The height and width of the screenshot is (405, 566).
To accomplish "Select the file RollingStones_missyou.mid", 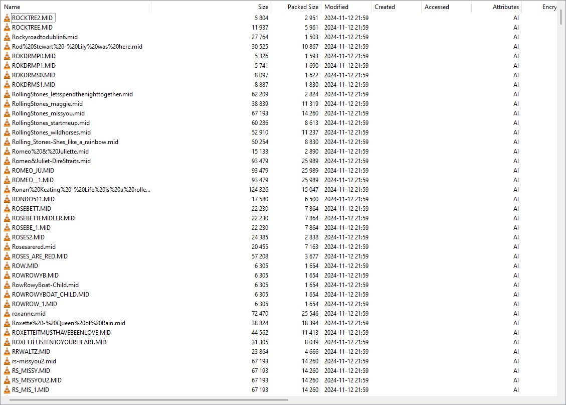I will (48, 113).
